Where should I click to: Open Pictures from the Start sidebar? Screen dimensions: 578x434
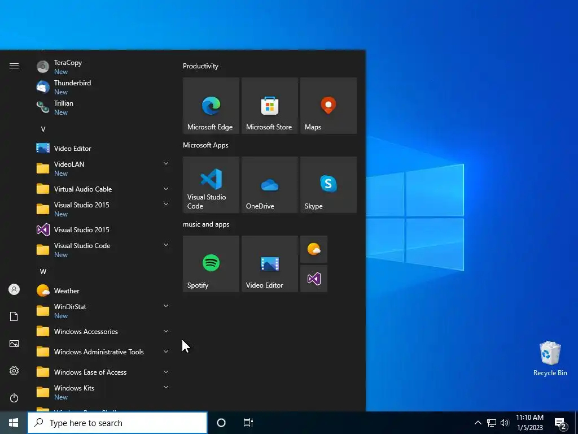pos(14,344)
